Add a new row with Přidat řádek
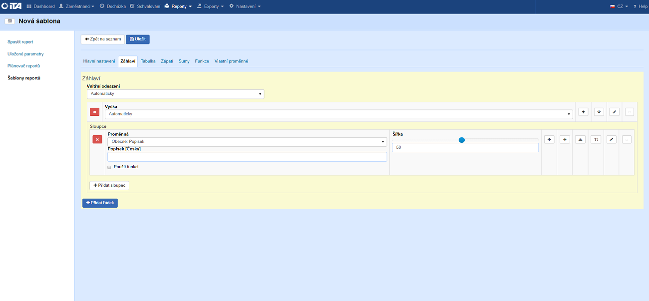649x301 pixels. coord(100,203)
